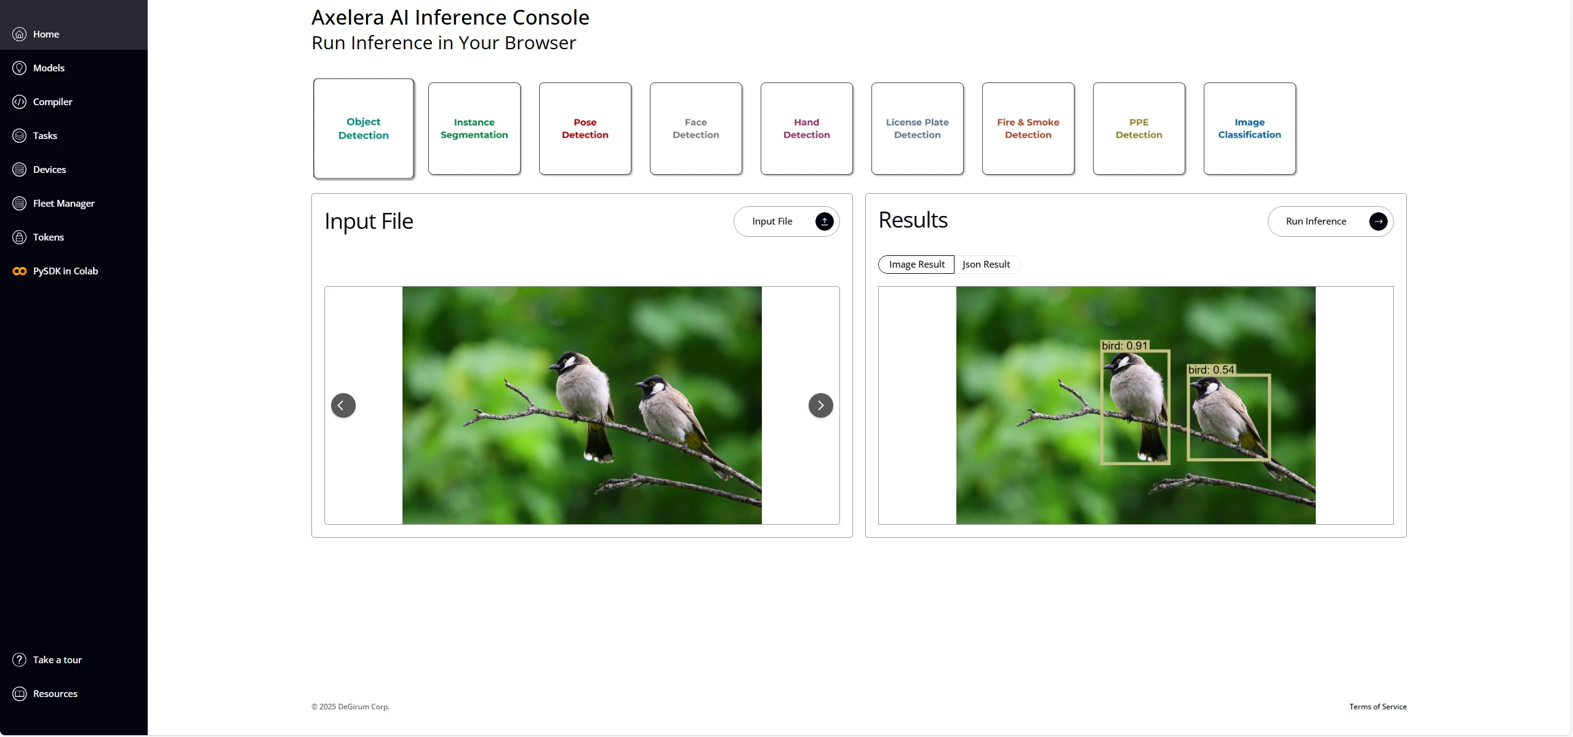The image size is (1573, 737).
Task: Open the Fleet Manager icon
Action: pos(20,203)
